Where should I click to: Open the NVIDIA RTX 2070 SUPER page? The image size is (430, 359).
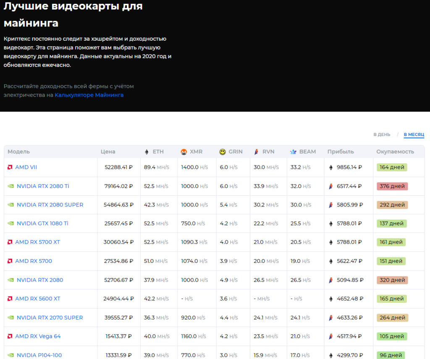50,317
